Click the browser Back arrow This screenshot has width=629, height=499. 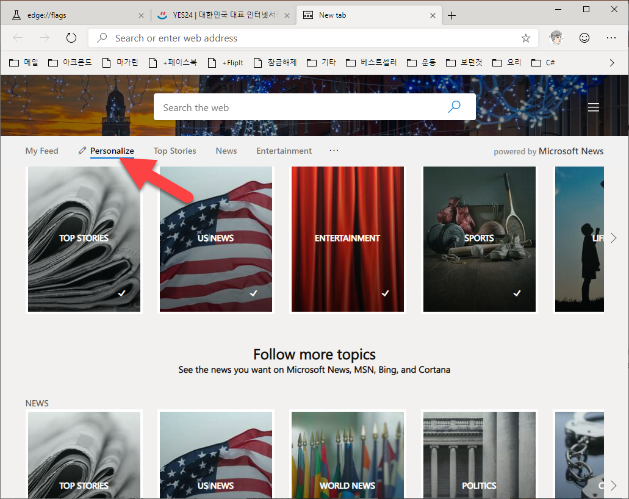(18, 38)
